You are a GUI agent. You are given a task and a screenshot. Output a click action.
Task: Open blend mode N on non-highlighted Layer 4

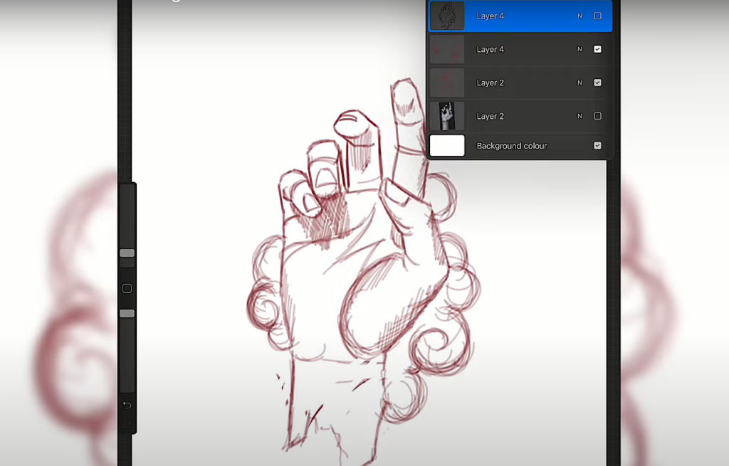click(x=579, y=49)
